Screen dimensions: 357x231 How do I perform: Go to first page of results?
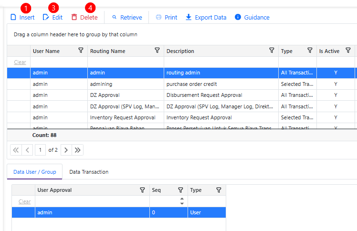16,150
